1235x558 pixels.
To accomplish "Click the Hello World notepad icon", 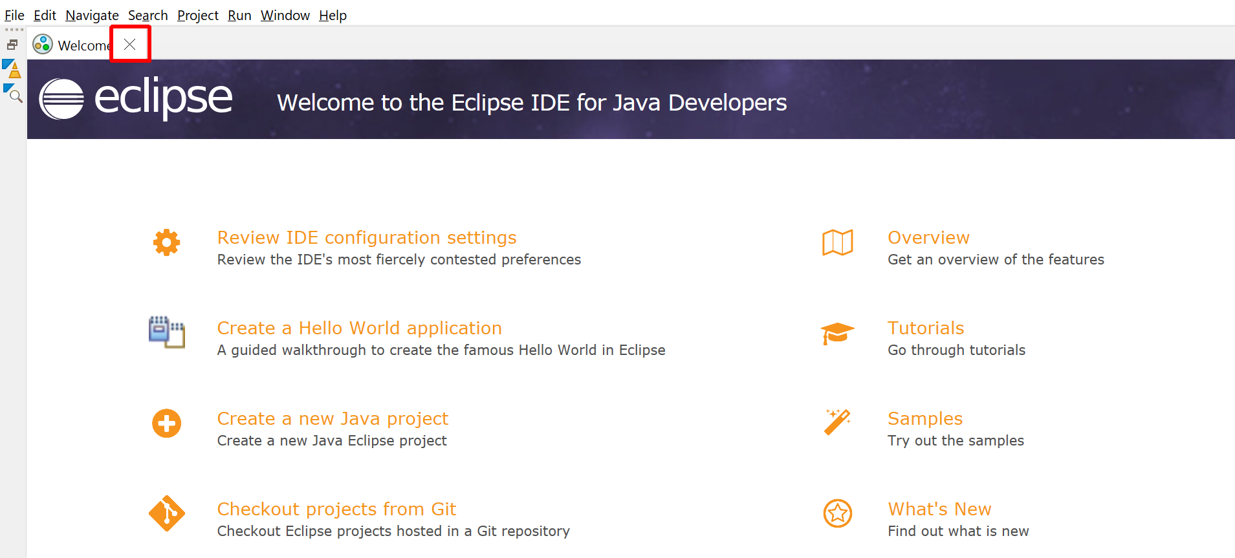I will point(167,332).
